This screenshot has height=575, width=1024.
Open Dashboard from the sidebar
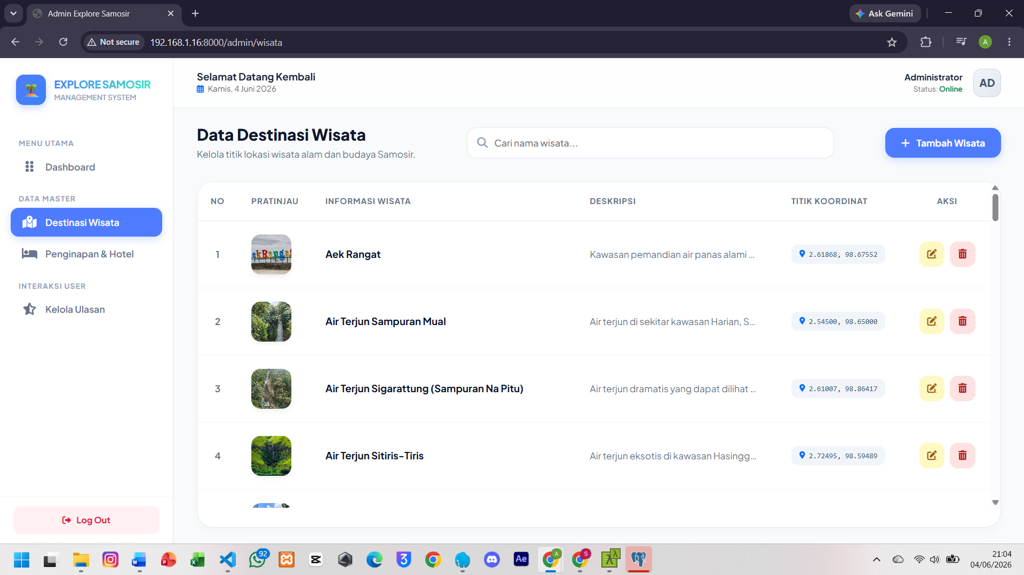point(86,167)
